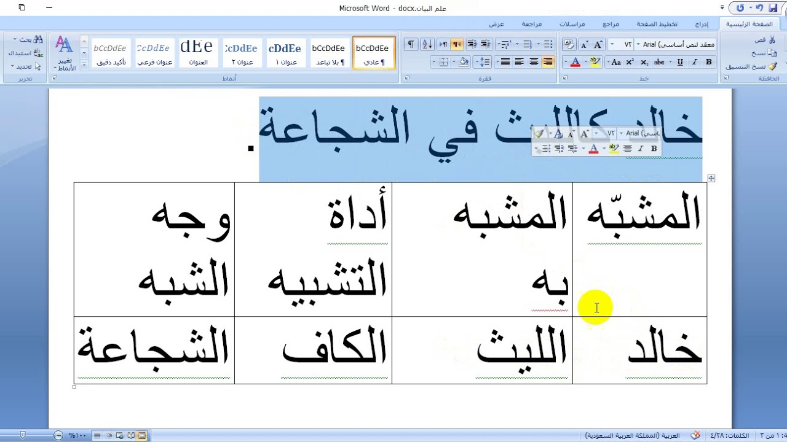
Task: Apply red font color in ribbon
Action: click(575, 62)
